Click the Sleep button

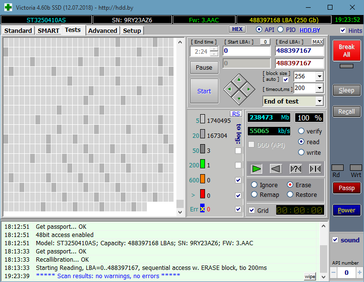pos(347,90)
